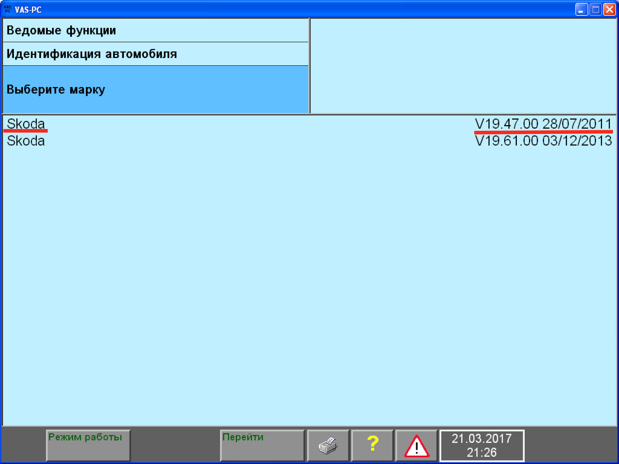619x464 pixels.
Task: Open the Режим работы menu button
Action: 88,445
